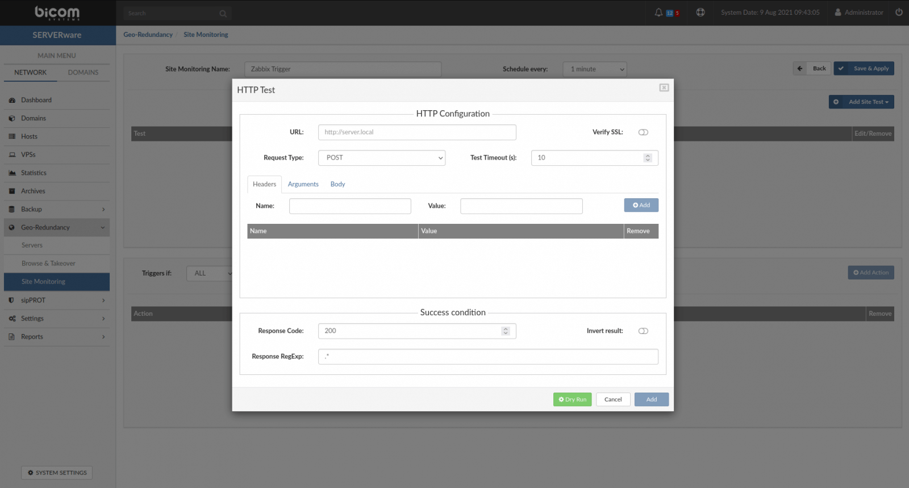Open Browse & Takeover submenu item
The image size is (909, 488).
tap(57, 264)
